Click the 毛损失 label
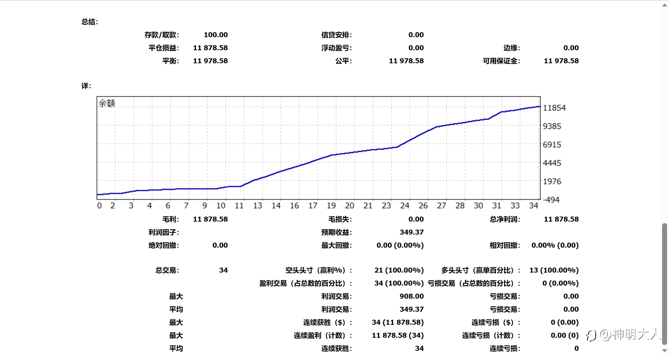Viewport: 669px width, 355px height. pos(340,219)
